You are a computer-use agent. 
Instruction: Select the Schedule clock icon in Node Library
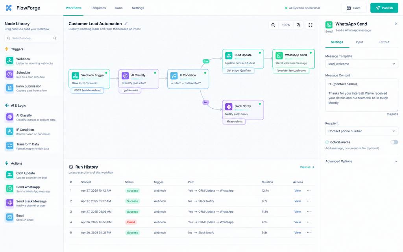click(x=10, y=74)
